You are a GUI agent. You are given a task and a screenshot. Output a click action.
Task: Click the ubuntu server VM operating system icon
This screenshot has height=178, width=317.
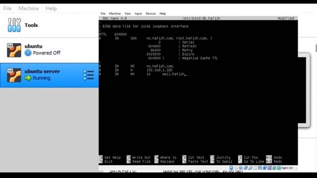click(x=14, y=75)
